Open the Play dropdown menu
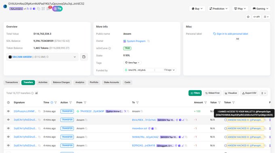The image size is (275, 153). (x=240, y=8)
